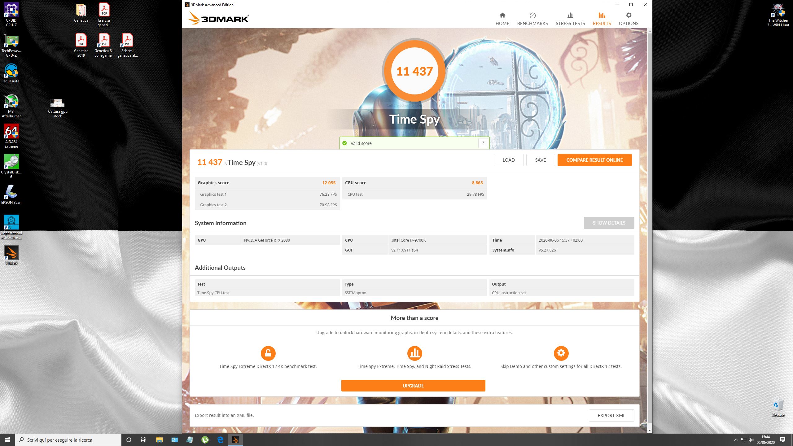Image resolution: width=793 pixels, height=446 pixels.
Task: Open CrystalDiskMark 6 desktop icon
Action: pyautogui.click(x=11, y=166)
